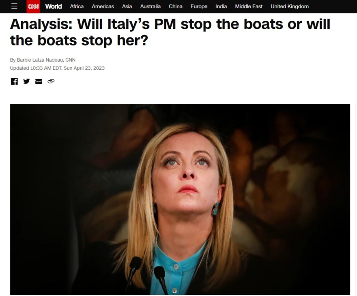
Task: Click the article headline about Italy's PM
Action: (170, 32)
